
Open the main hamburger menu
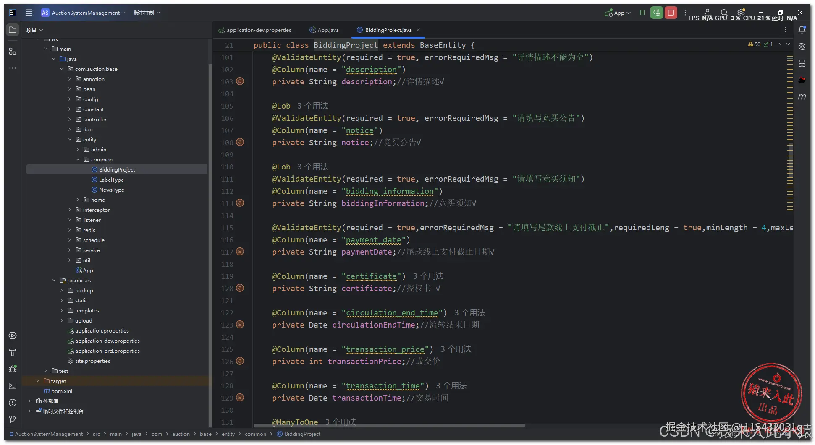point(29,13)
